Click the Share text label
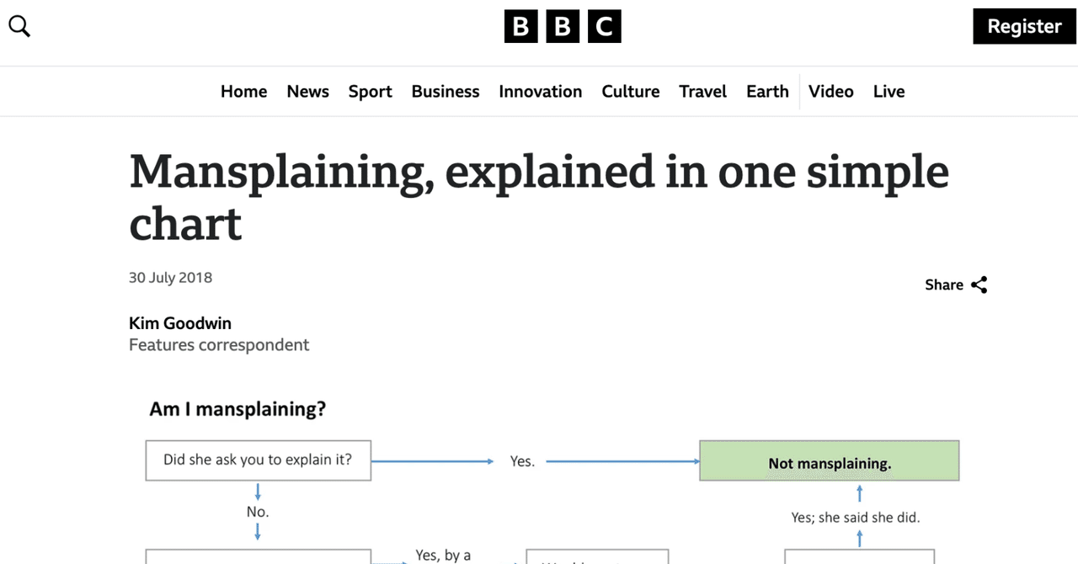This screenshot has height=564, width=1078. point(943,285)
